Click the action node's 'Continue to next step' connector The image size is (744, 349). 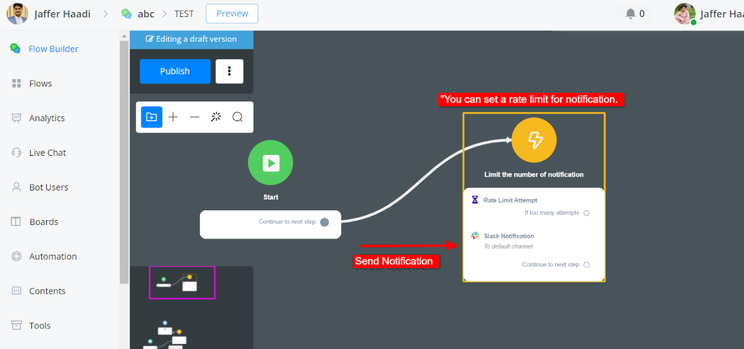586,264
